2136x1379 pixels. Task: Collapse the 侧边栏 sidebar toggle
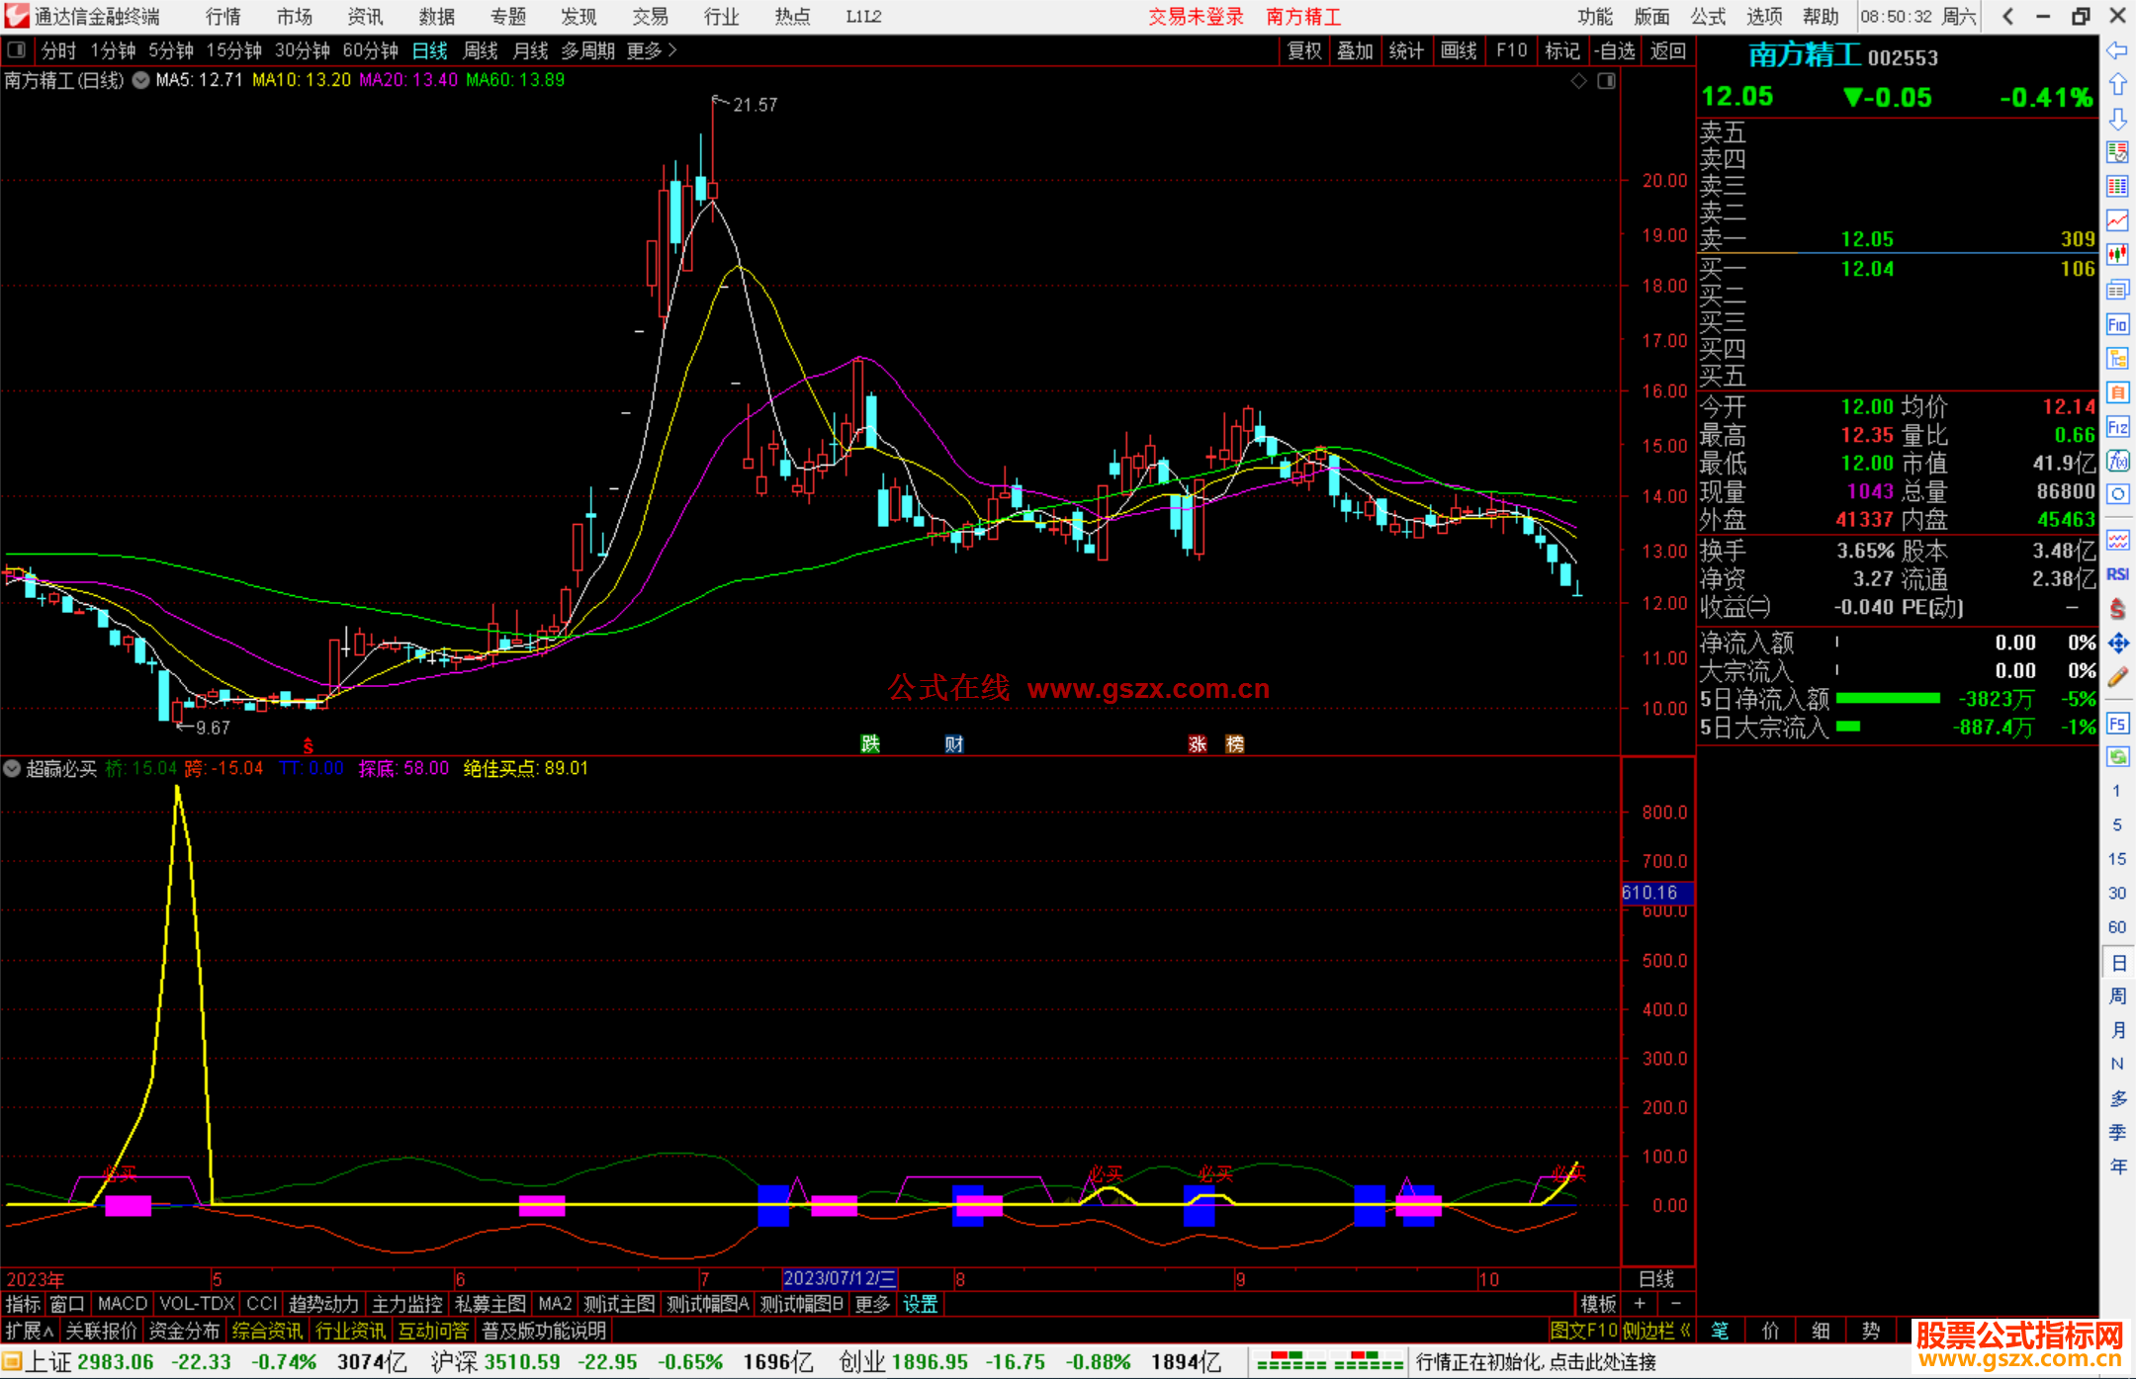click(1656, 1331)
